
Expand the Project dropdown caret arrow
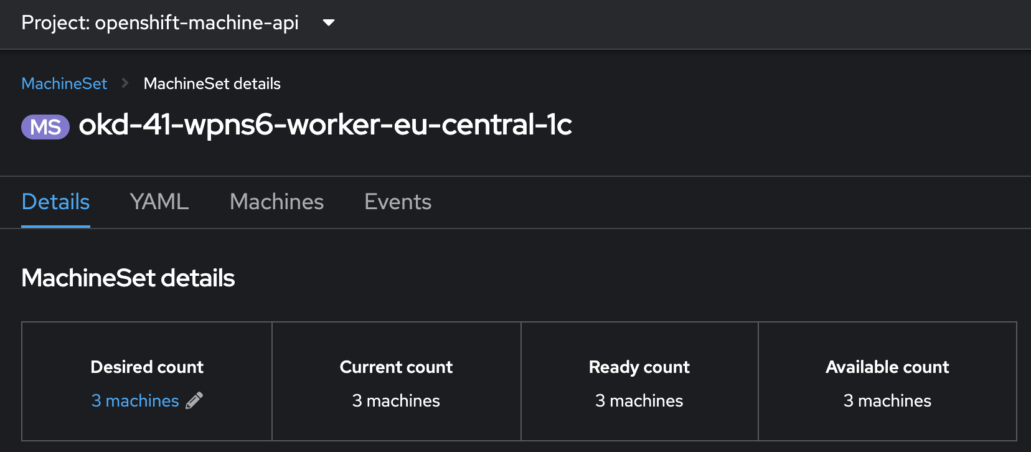(x=329, y=23)
